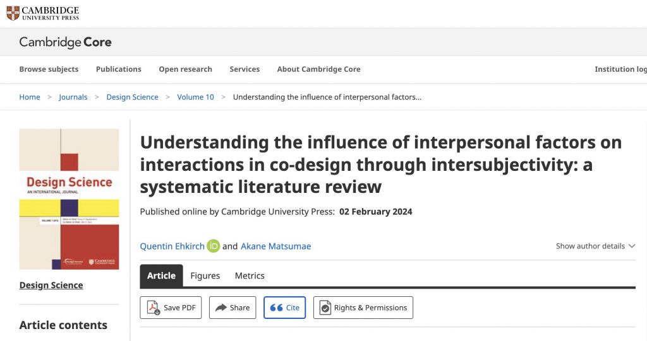Open the Browse subjects menu

coord(49,69)
